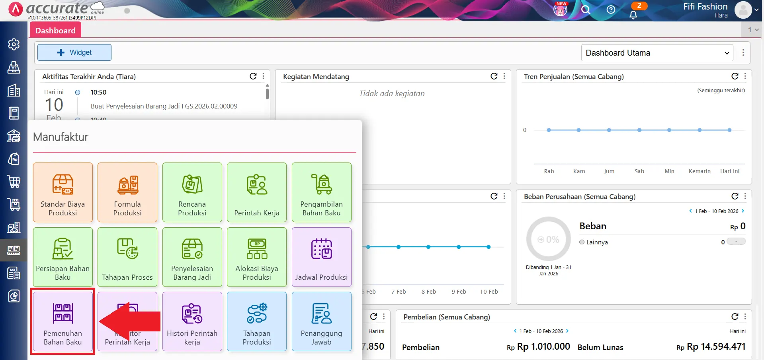The height and width of the screenshot is (360, 764).
Task: Open Tahapan Produksi tile
Action: (x=256, y=321)
